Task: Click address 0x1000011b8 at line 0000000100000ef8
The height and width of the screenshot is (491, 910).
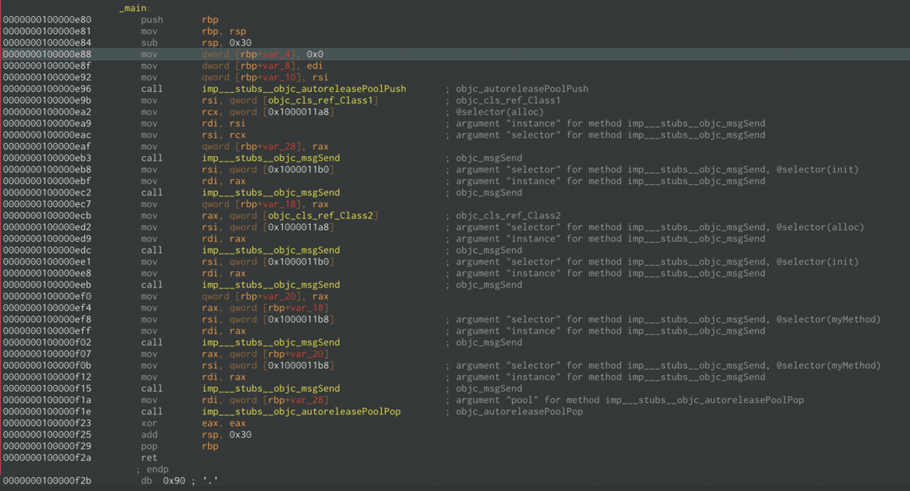Action: [x=298, y=319]
